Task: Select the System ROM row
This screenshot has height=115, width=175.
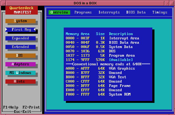Action: (98, 94)
